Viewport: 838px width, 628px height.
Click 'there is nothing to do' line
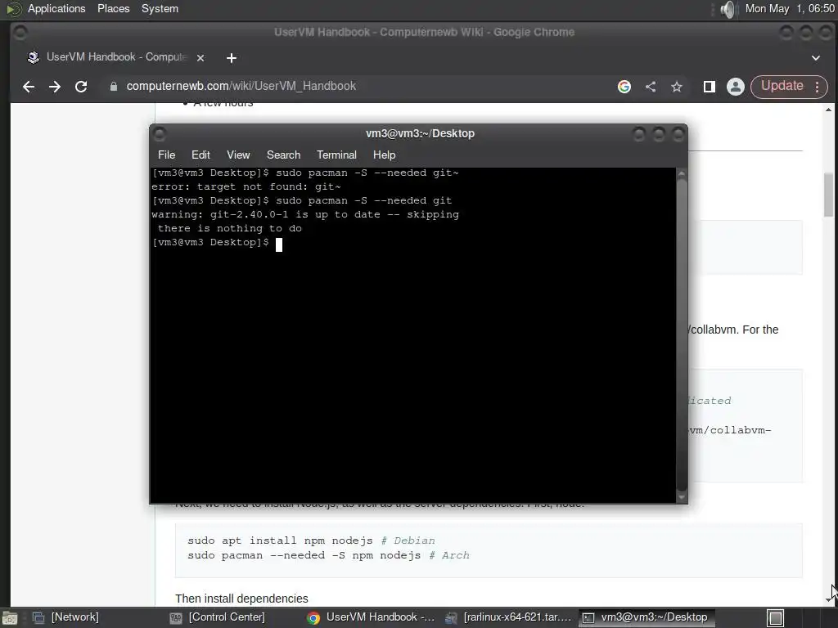(230, 229)
